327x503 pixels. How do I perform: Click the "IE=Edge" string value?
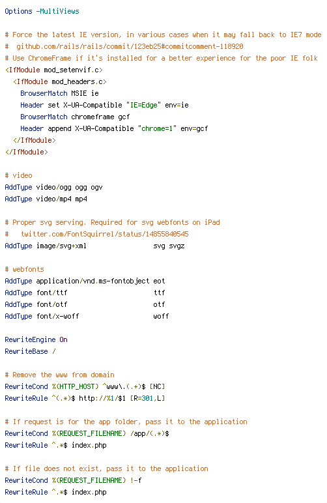143,105
